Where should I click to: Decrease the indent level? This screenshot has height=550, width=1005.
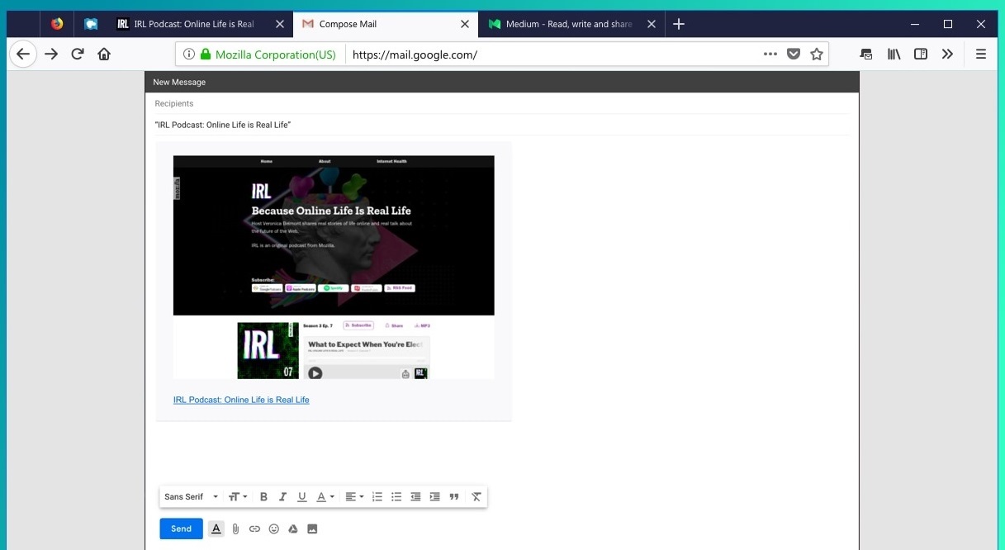click(415, 497)
